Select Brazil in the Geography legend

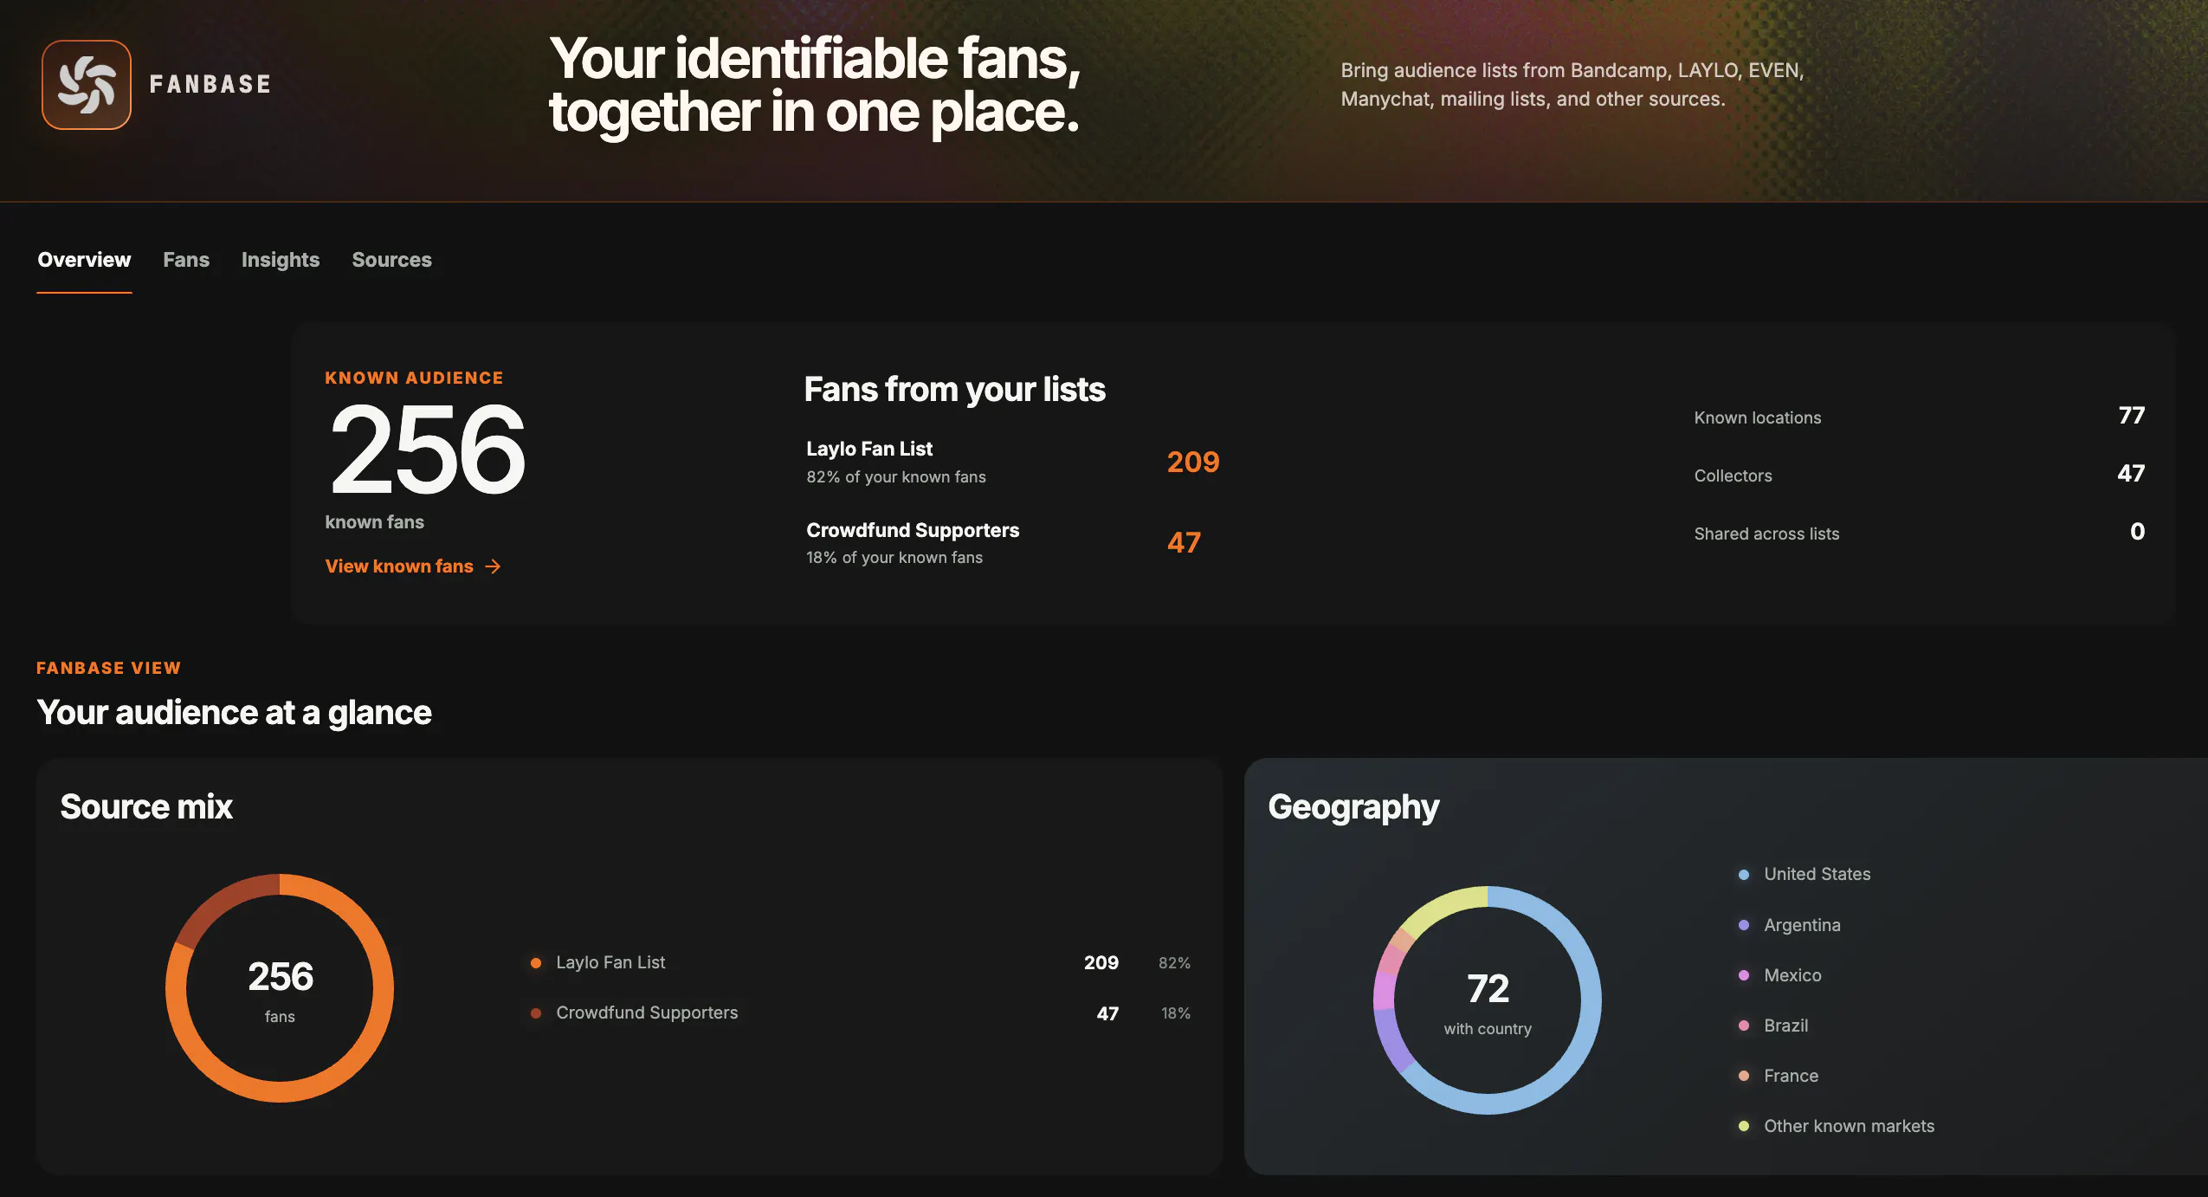point(1785,1026)
